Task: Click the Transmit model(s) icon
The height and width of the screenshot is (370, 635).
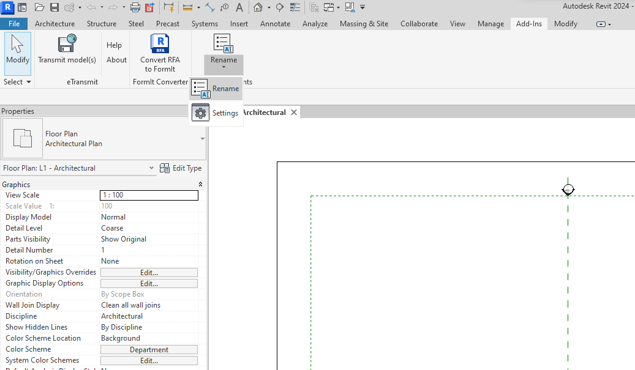Action: pos(67,43)
